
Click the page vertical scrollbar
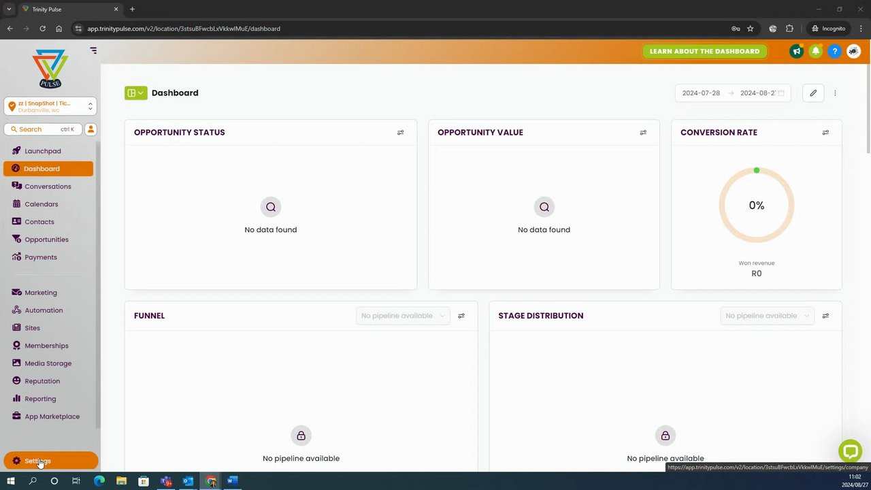(868, 109)
